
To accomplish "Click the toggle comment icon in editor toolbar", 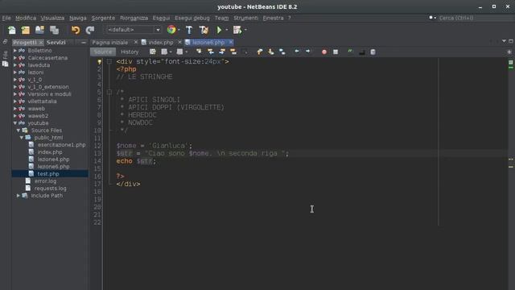I will pyautogui.click(x=350, y=52).
